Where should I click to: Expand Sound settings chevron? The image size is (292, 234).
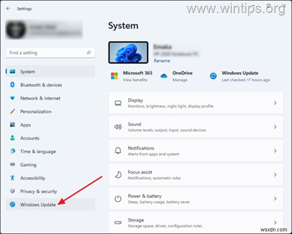[x=275, y=127]
